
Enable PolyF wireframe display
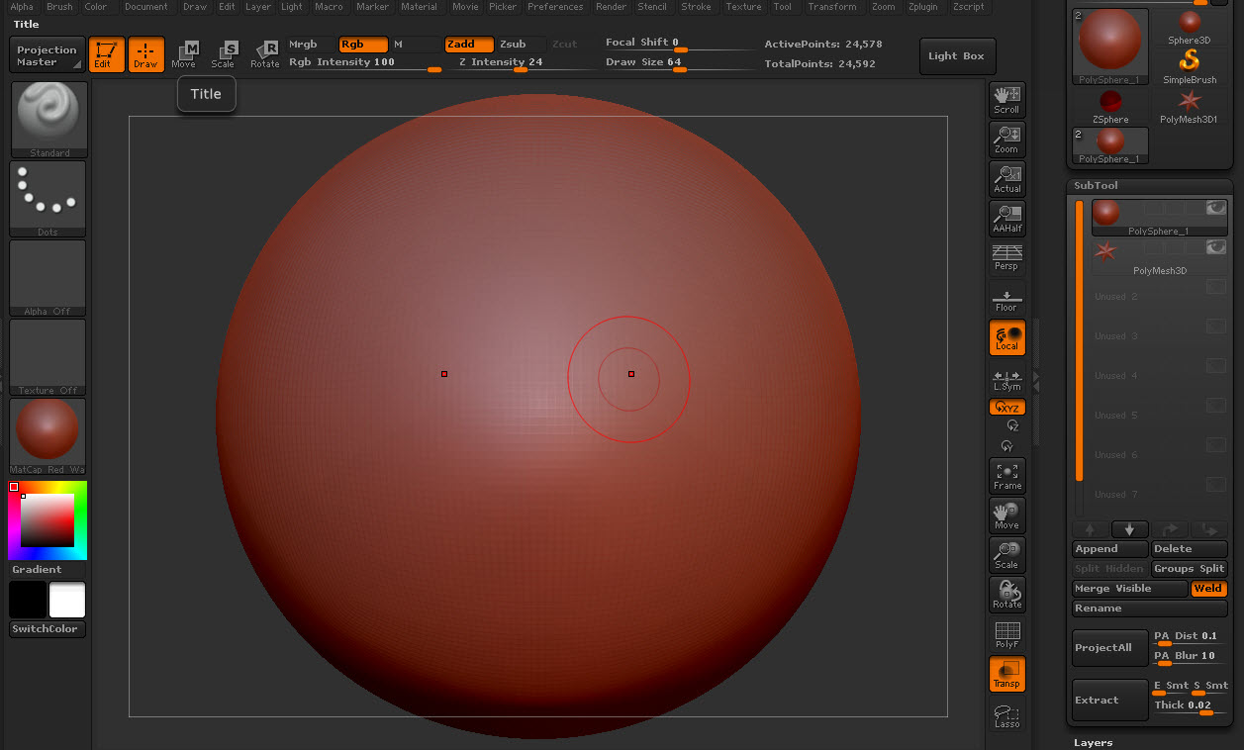pos(1006,634)
